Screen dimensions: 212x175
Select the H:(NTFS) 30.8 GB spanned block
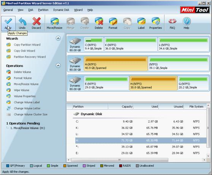pyautogui.click(x=153, y=83)
